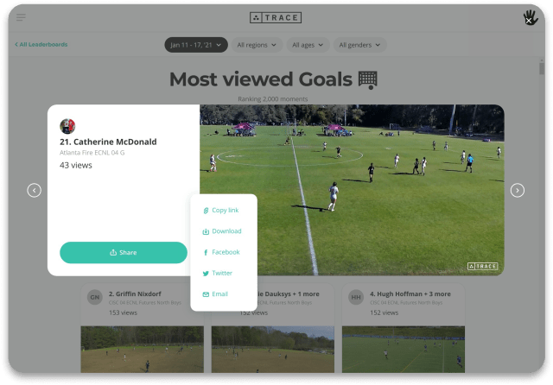Click the page scrollbar thumb
This screenshot has height=385, width=553.
coord(542,67)
